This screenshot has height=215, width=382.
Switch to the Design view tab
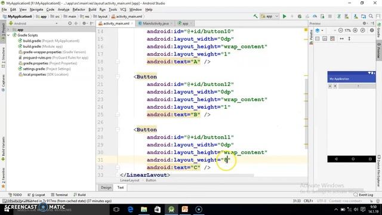point(106,188)
